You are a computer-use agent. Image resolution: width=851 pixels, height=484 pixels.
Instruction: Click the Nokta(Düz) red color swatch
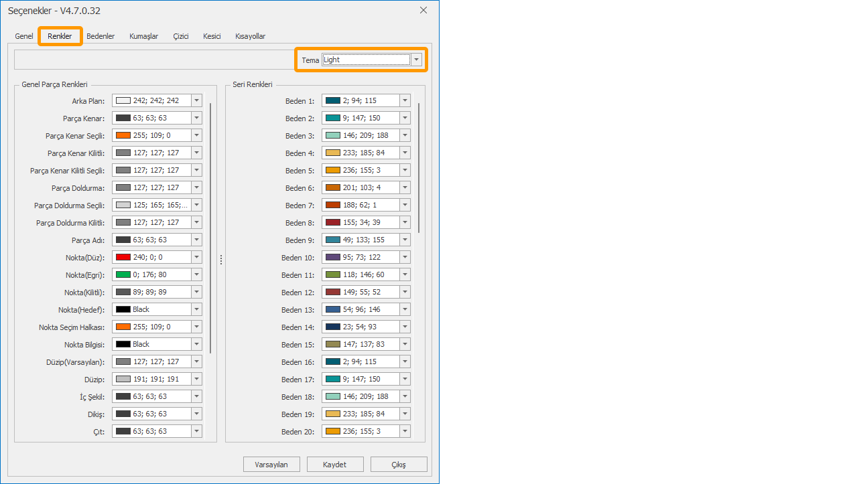123,257
